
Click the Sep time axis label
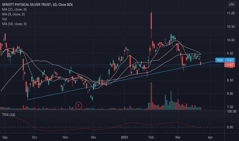[5, 137]
